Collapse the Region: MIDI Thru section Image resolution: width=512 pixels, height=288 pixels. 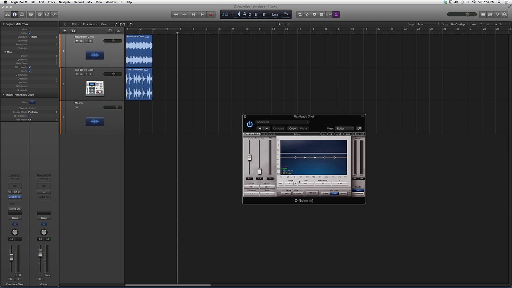[x=3, y=24]
